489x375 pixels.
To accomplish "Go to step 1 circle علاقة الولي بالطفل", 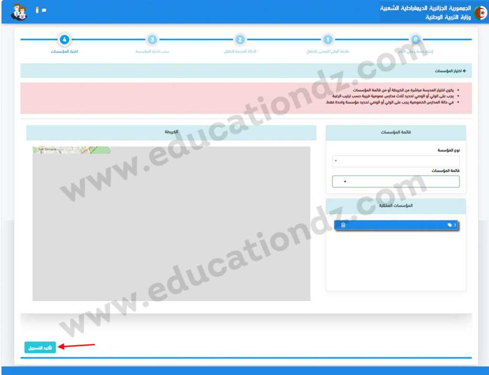I will 328,40.
